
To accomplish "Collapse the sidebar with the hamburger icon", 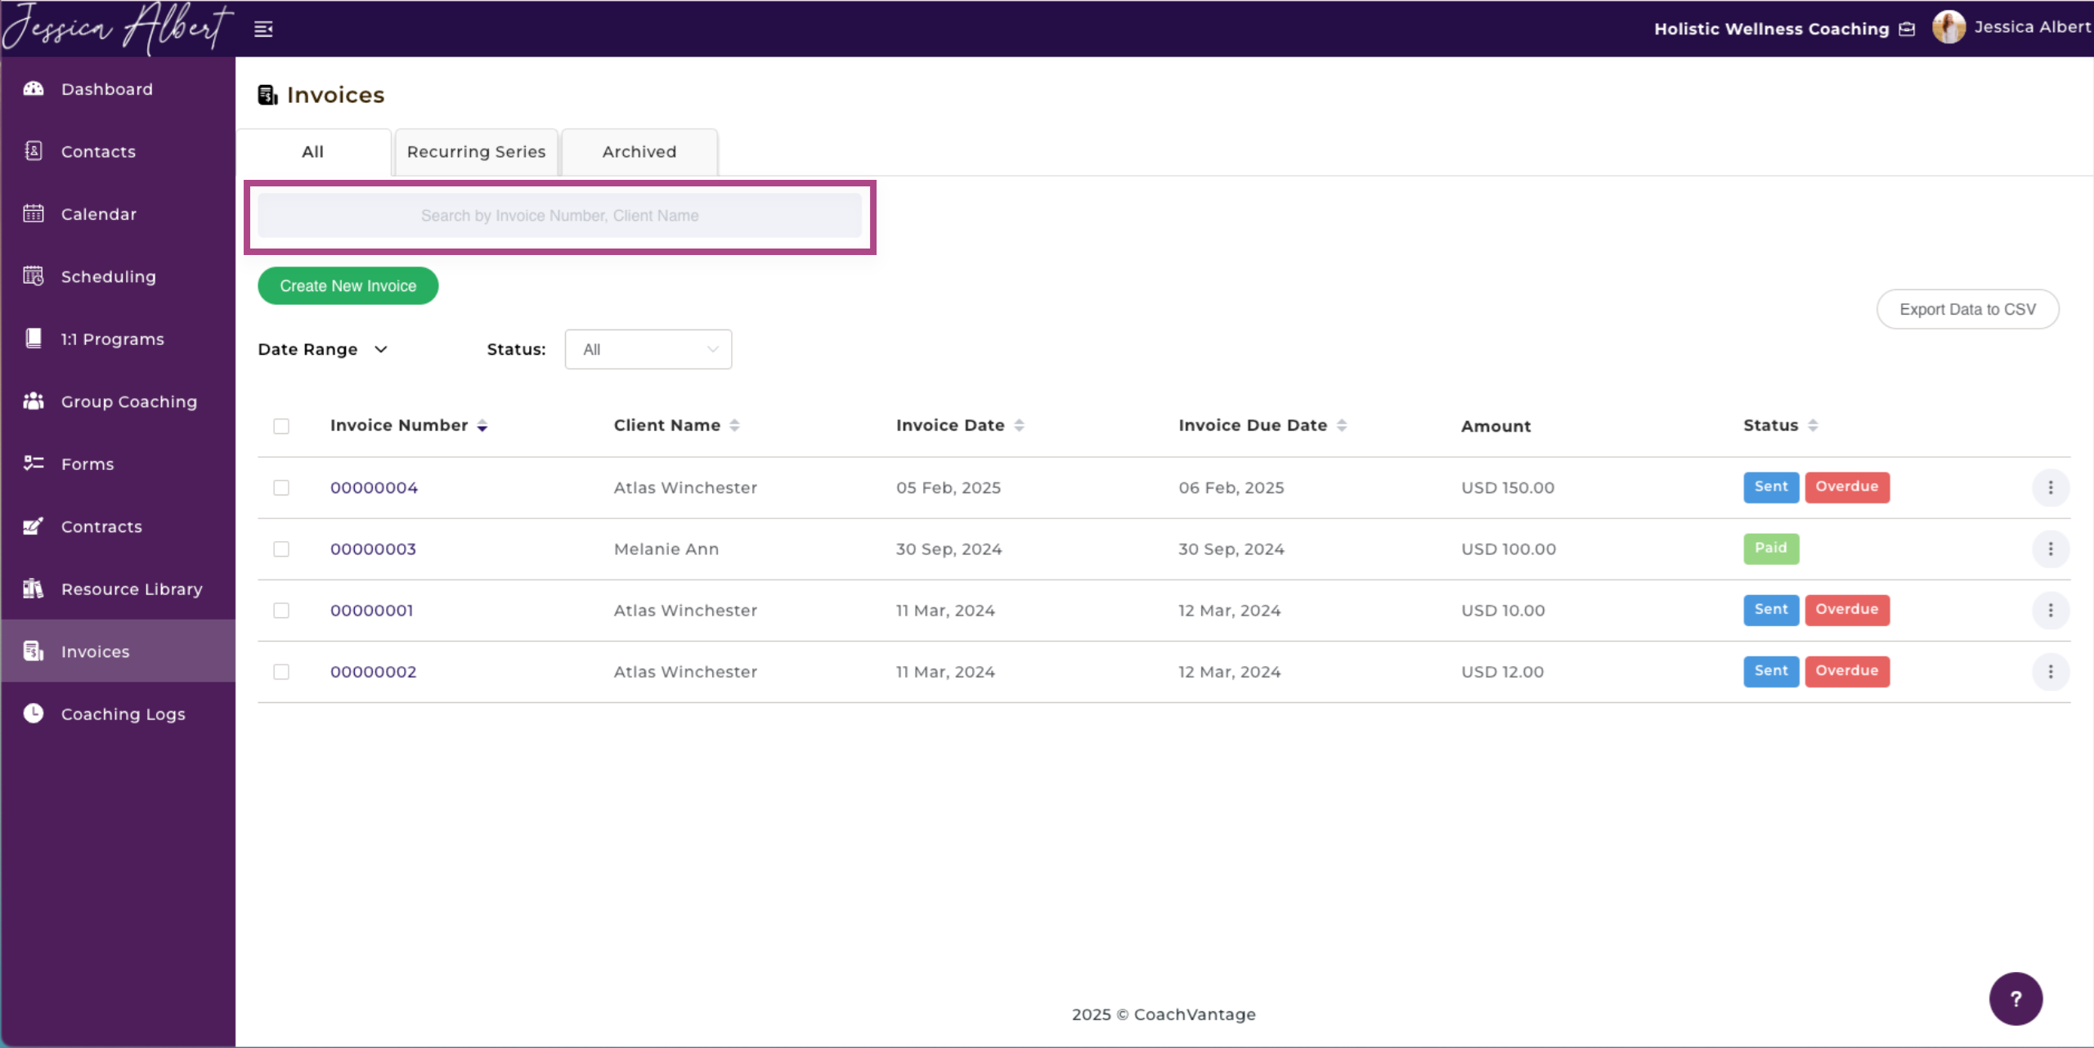I will [x=263, y=29].
